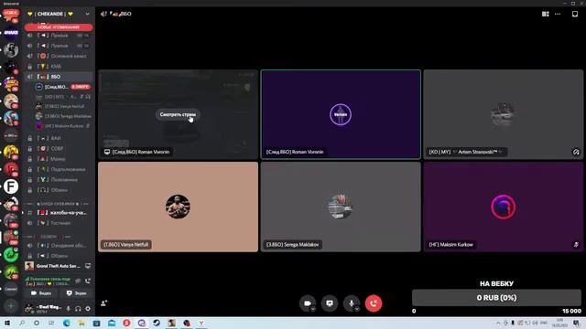586x329 pixels.
Task: Open the locked Полковники channel
Action: click(58, 179)
